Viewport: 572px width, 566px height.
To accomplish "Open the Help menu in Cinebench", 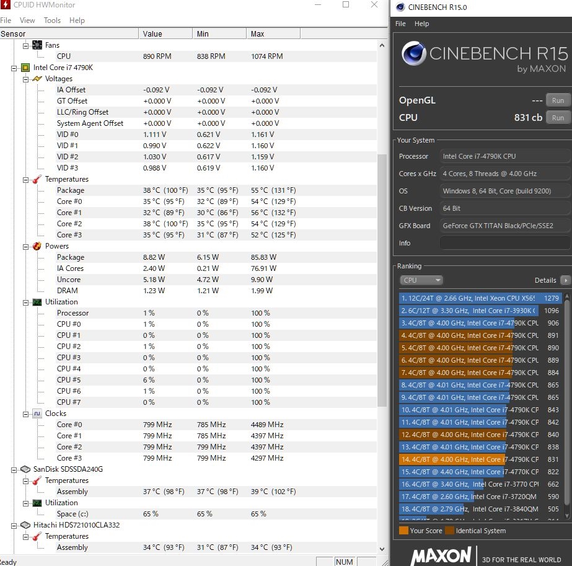I will (x=421, y=24).
